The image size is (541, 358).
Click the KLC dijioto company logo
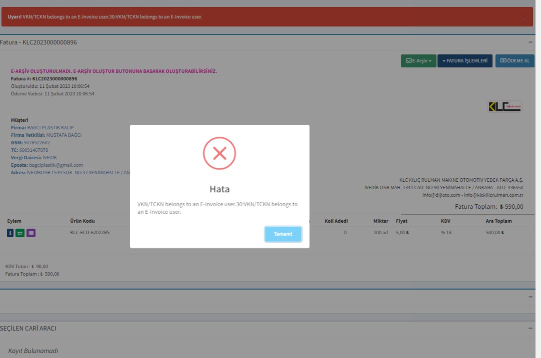[x=504, y=107]
